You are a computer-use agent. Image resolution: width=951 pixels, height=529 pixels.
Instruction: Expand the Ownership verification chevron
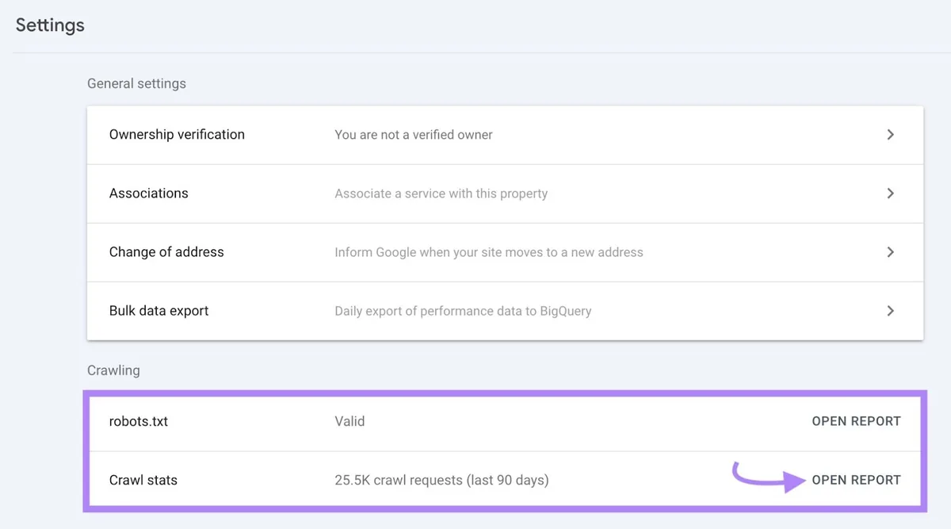point(890,135)
